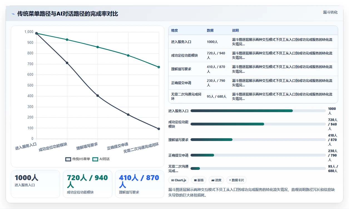Click 理解填写要求 in the table
Screen dimensions: 349x209
coord(181,69)
